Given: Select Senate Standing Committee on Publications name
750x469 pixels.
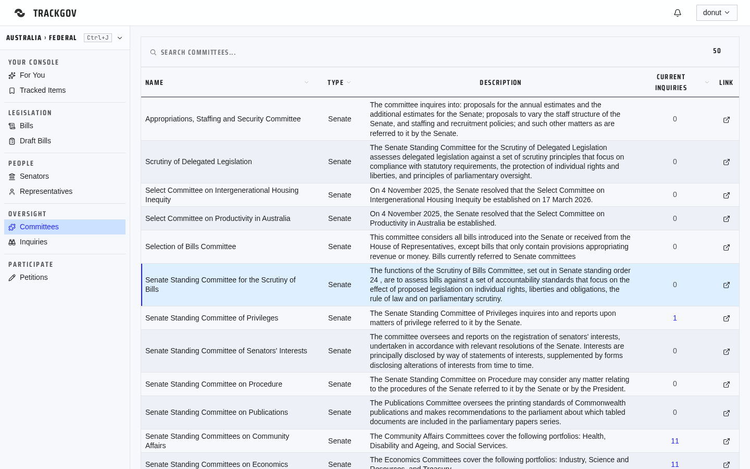Looking at the screenshot, I should coord(217,412).
